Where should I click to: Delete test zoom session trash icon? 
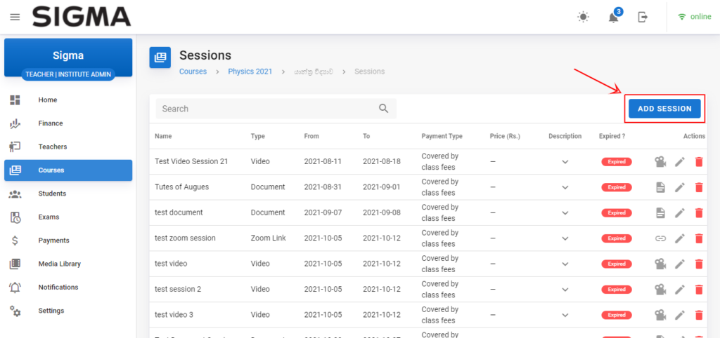699,238
